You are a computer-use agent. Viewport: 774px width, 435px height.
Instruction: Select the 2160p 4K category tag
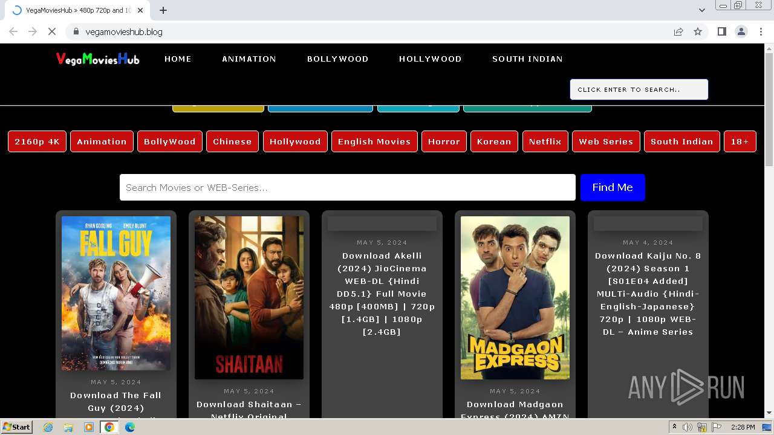coord(37,141)
